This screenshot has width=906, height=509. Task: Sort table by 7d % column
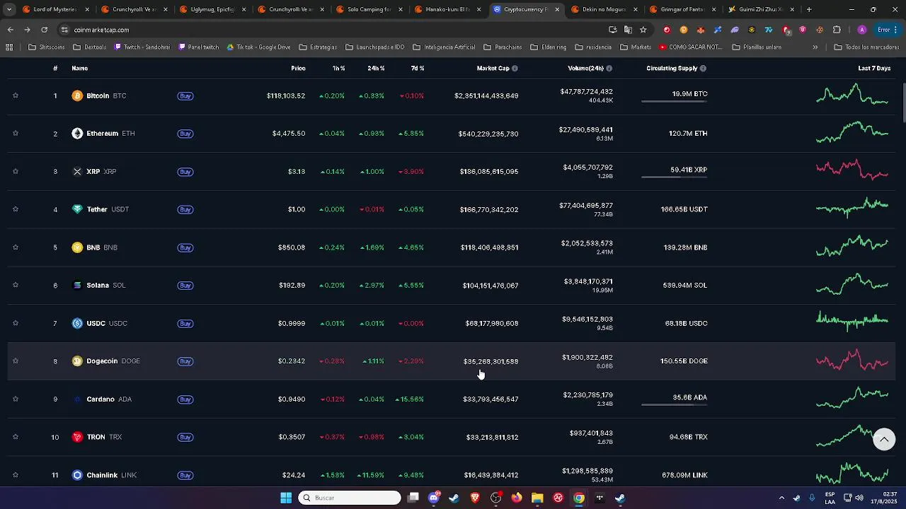point(418,69)
